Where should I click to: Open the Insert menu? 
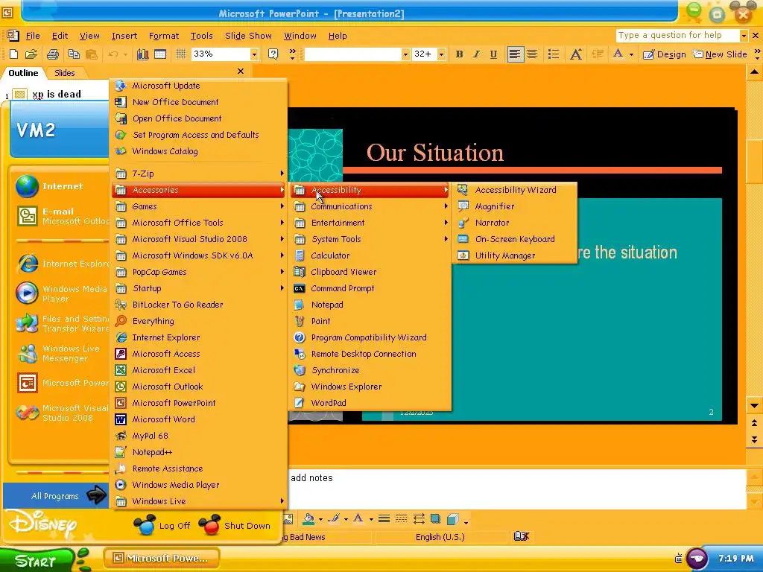pyautogui.click(x=124, y=36)
